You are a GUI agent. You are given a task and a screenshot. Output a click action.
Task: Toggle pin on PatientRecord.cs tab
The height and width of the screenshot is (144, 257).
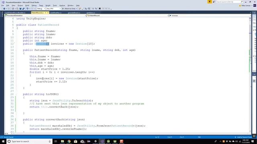(x=45, y=13)
